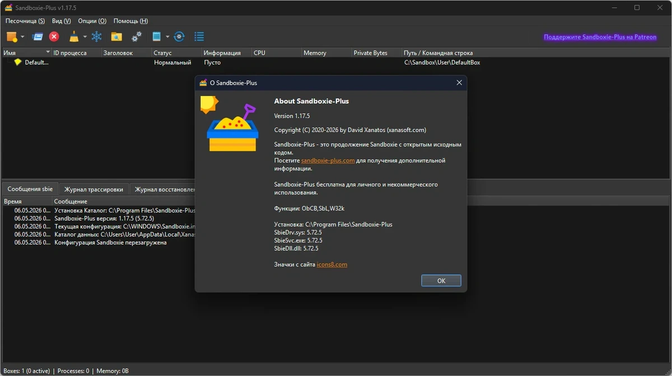
Task: Click the folder with magnifier icon
Action: coord(116,37)
